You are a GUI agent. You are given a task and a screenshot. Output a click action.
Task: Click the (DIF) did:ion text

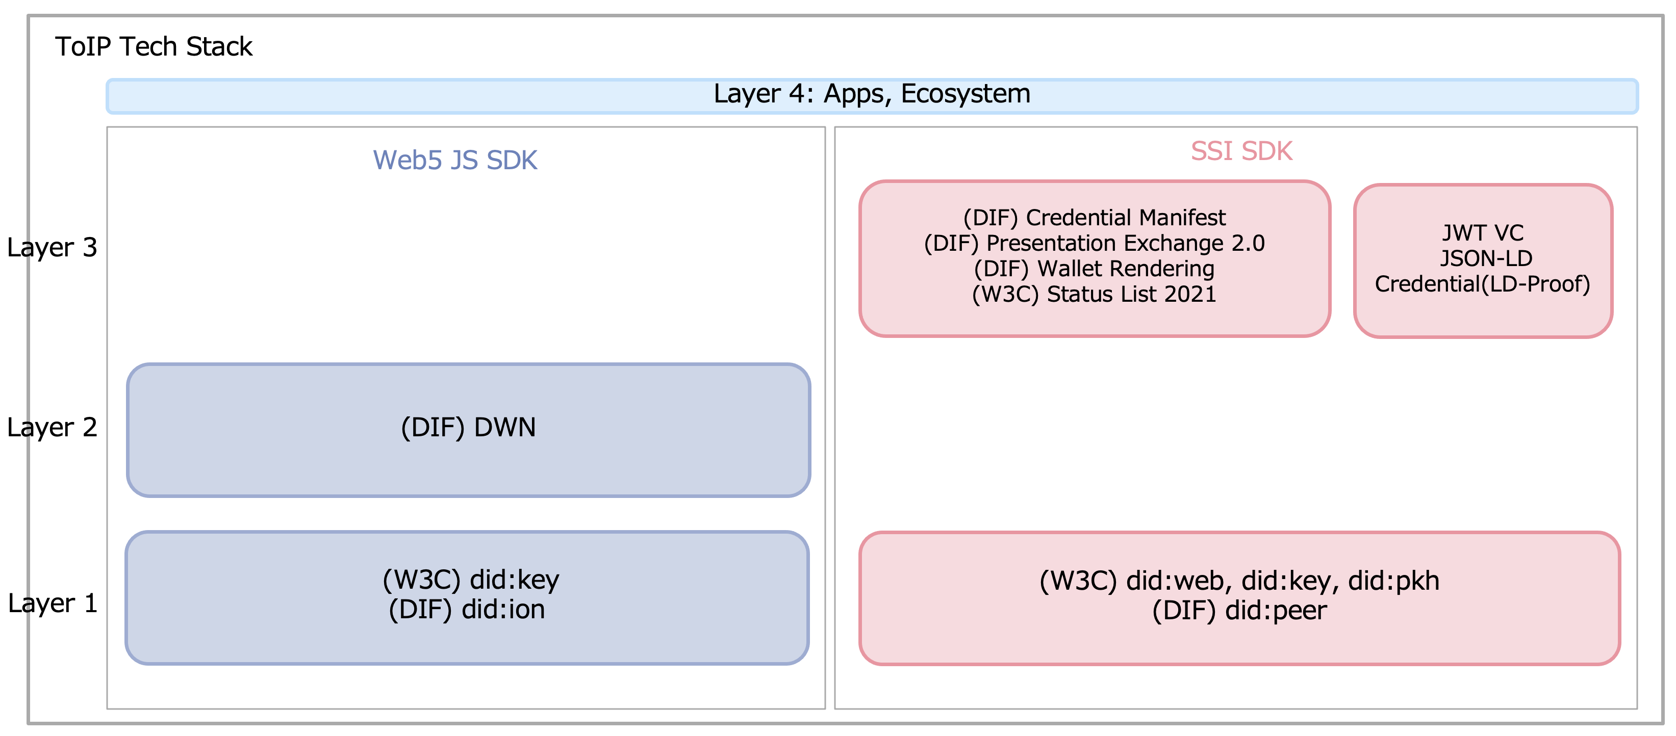[467, 610]
